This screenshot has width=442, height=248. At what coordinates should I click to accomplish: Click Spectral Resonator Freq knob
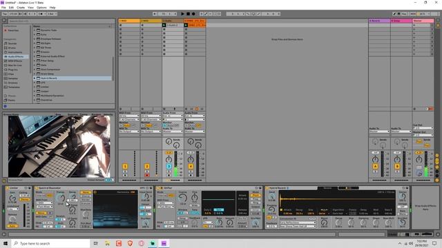click(60, 198)
